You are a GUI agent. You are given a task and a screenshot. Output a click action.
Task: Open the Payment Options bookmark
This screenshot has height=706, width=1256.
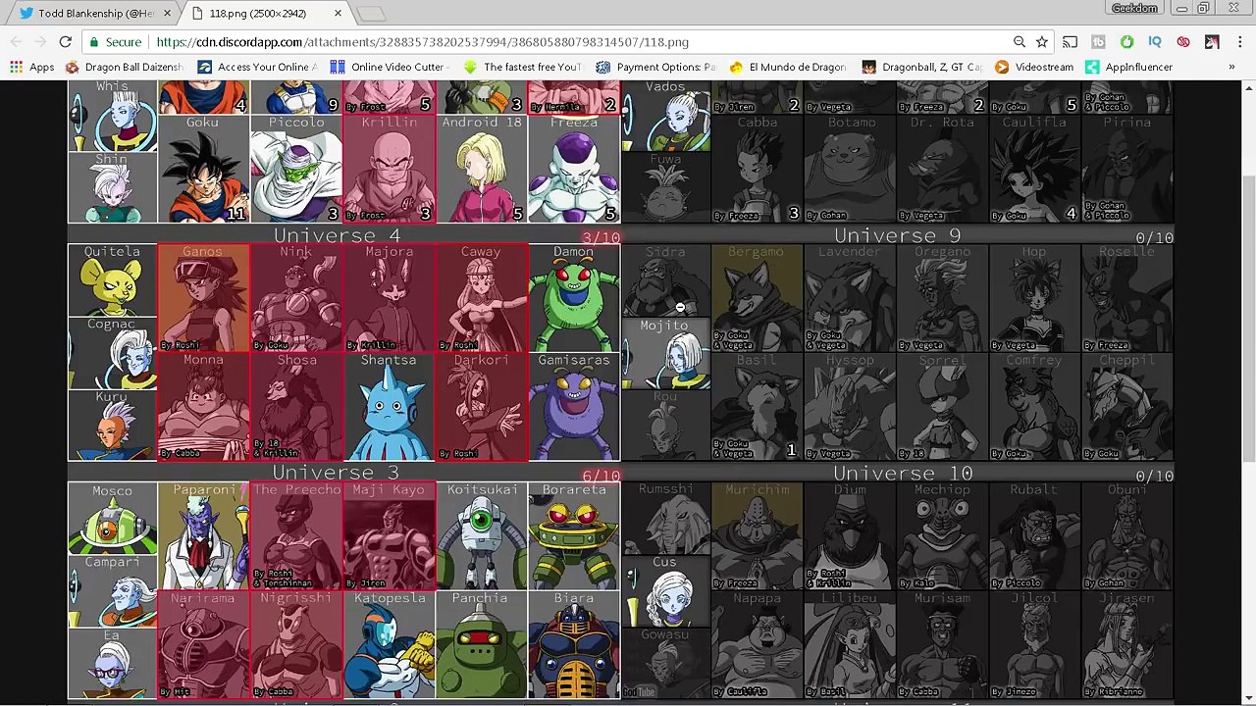click(656, 67)
